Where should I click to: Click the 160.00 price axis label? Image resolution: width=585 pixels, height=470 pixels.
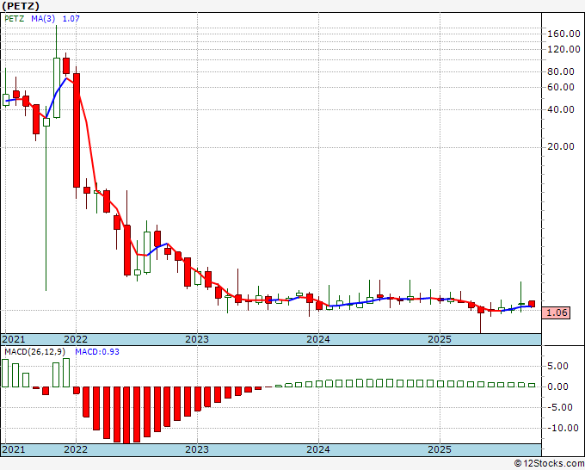click(563, 34)
